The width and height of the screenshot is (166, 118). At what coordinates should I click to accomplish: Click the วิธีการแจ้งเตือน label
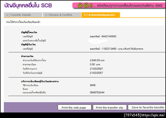(x=30, y=85)
